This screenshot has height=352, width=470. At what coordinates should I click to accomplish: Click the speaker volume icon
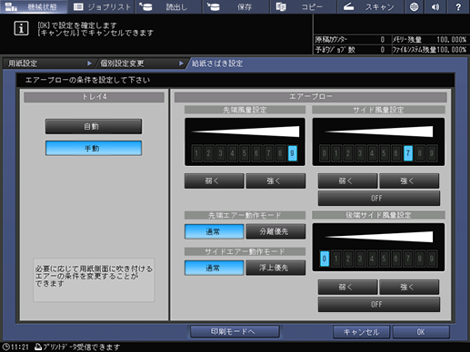pos(435,6)
